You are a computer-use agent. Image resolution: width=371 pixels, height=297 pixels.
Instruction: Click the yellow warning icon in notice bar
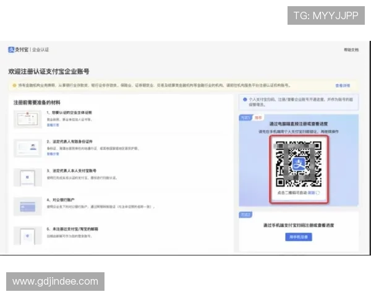click(14, 85)
